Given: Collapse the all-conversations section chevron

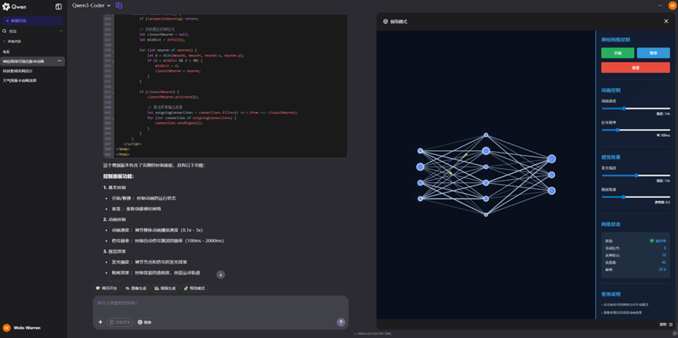Looking at the screenshot, I should (x=5, y=41).
